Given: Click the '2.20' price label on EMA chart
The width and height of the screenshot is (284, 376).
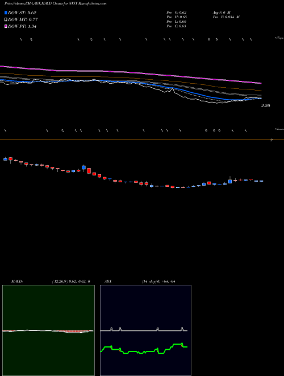Looking at the screenshot, I should (266, 105).
